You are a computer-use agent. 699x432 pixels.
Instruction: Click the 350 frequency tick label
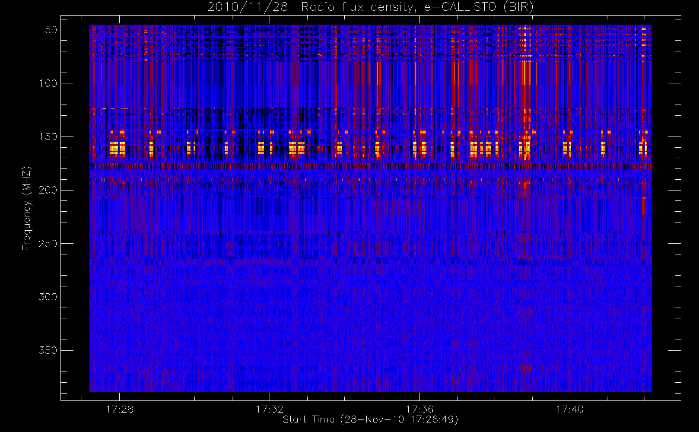coord(48,350)
